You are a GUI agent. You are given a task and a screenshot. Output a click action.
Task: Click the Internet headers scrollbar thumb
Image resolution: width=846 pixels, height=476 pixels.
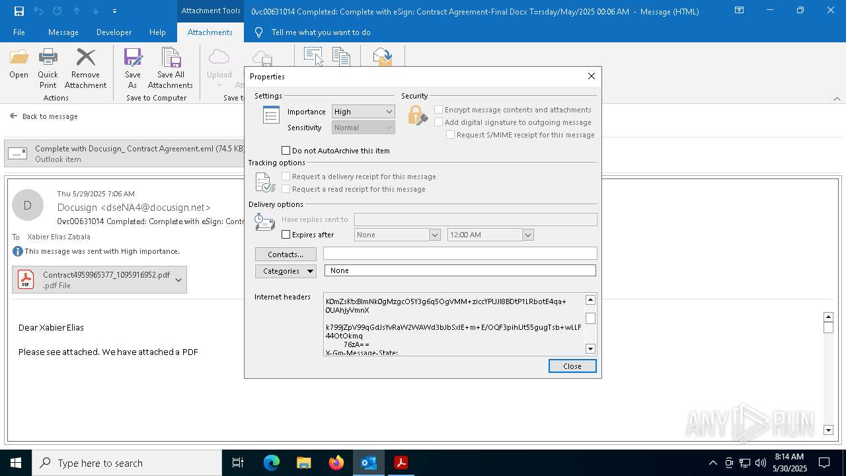(590, 318)
